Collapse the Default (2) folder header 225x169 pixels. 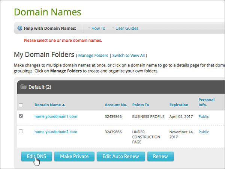(x=121, y=87)
